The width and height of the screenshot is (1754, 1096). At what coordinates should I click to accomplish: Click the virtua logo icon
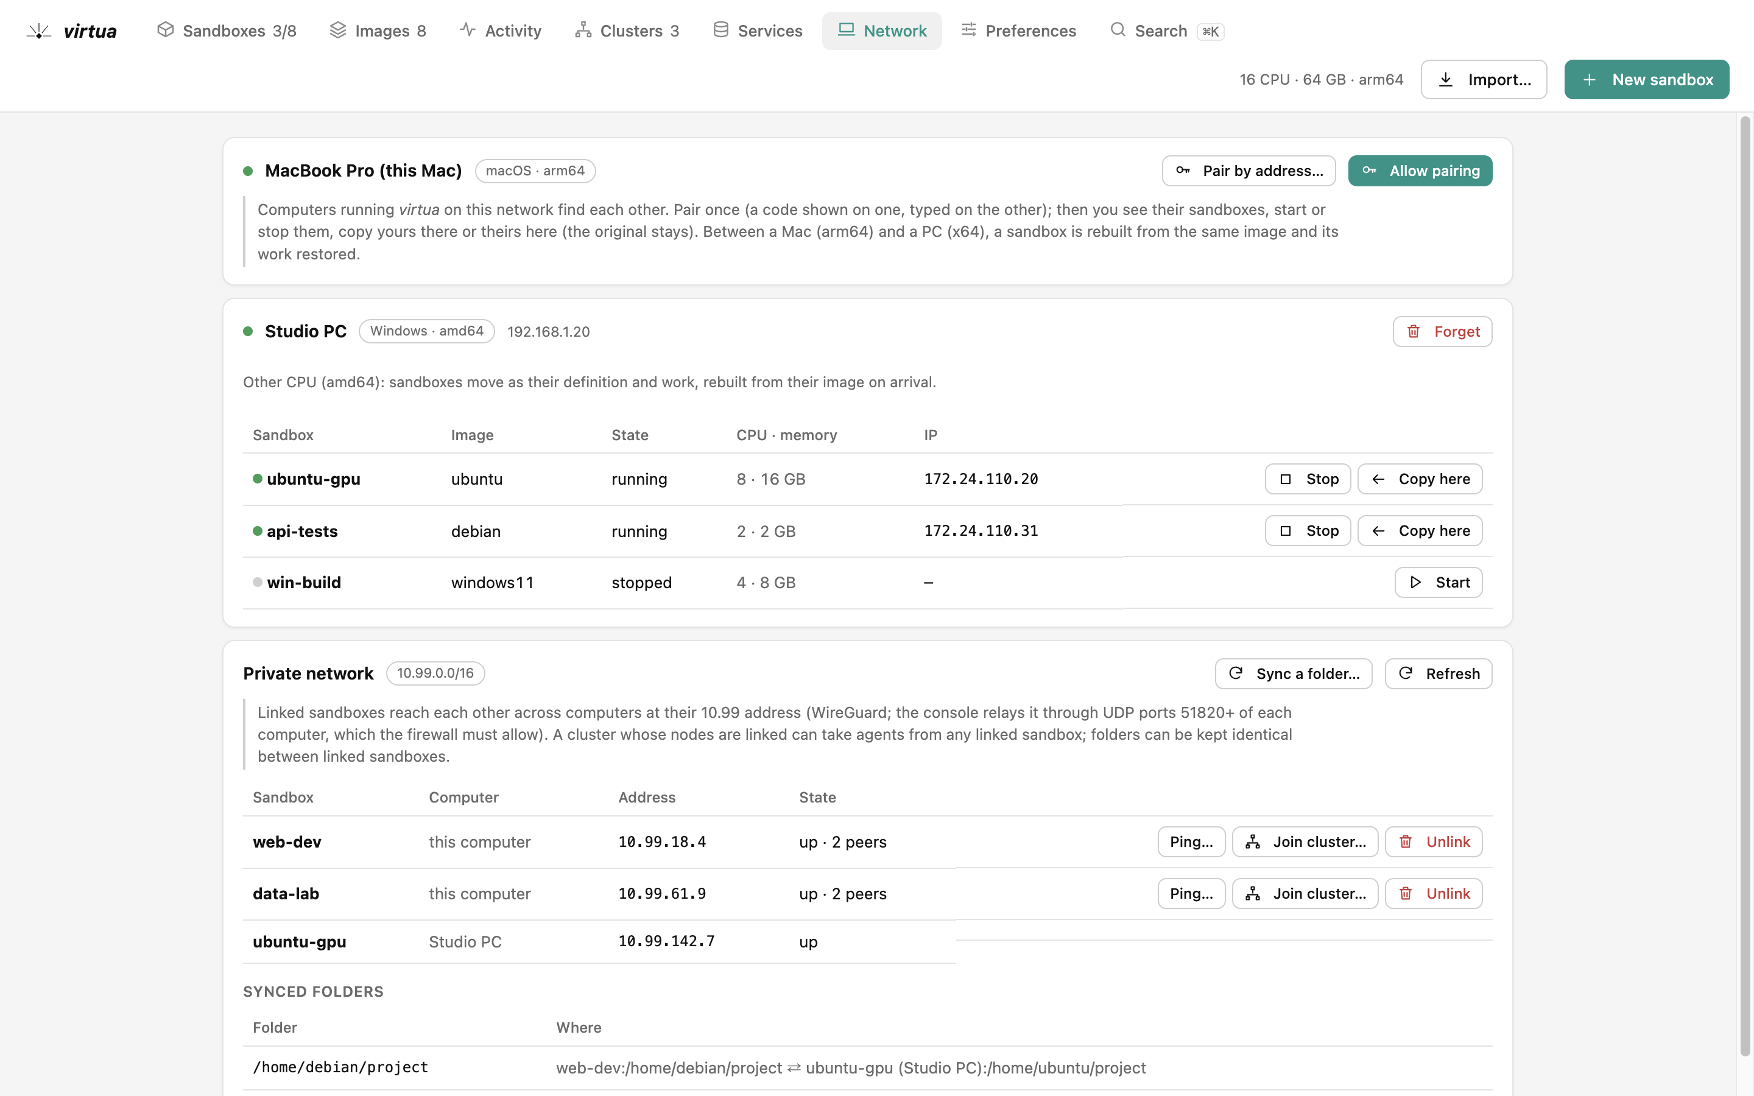click(39, 31)
